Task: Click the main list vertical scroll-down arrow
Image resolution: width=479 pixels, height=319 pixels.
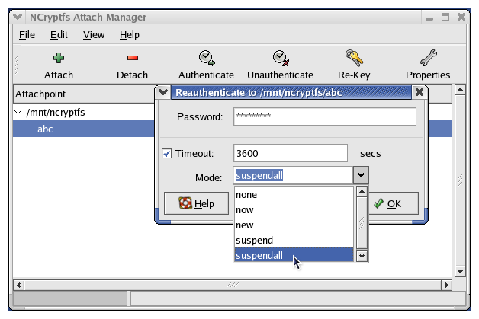Action: coord(460,271)
